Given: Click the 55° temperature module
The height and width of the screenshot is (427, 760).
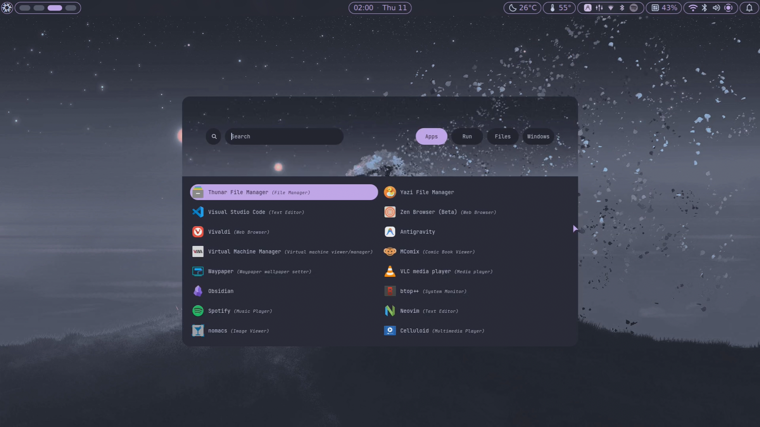Looking at the screenshot, I should point(559,8).
